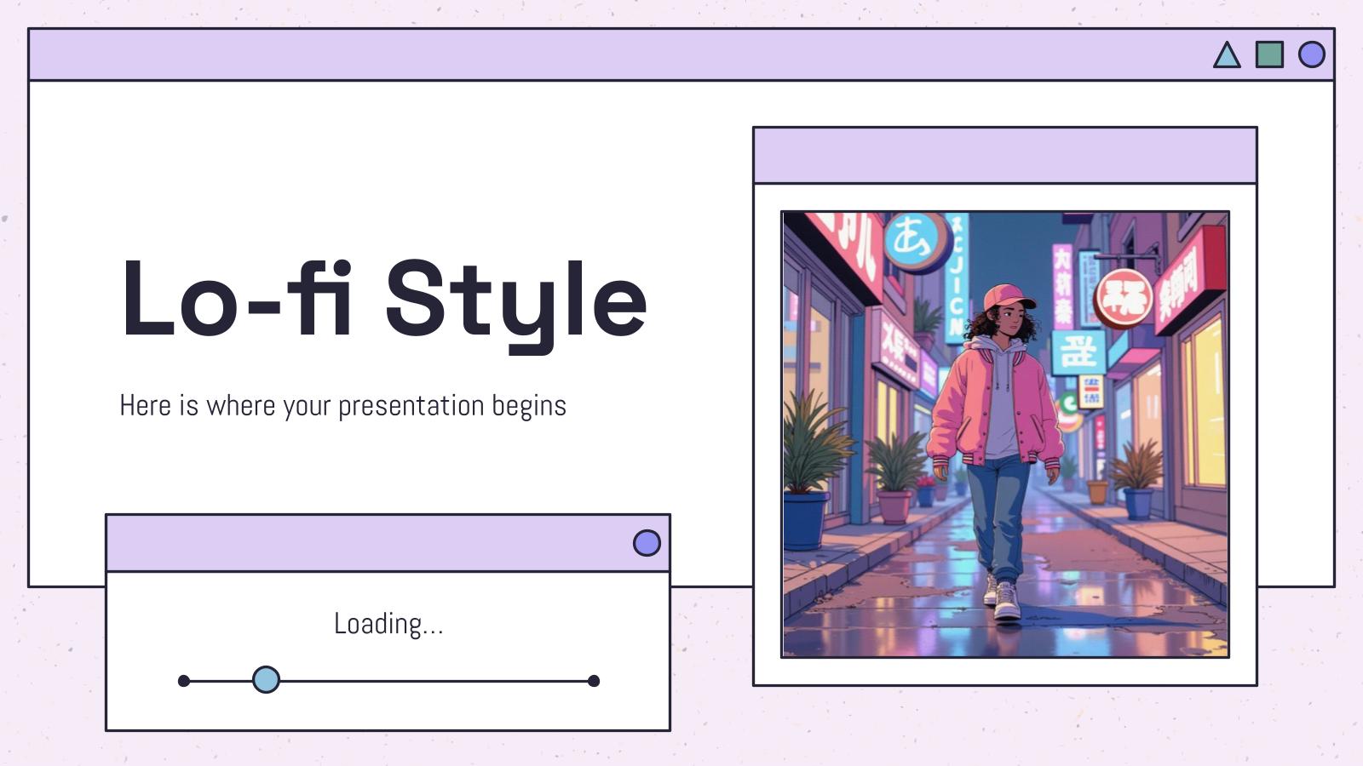Toggle the round button on the Loading dialog
1363x766 pixels.
click(x=645, y=541)
